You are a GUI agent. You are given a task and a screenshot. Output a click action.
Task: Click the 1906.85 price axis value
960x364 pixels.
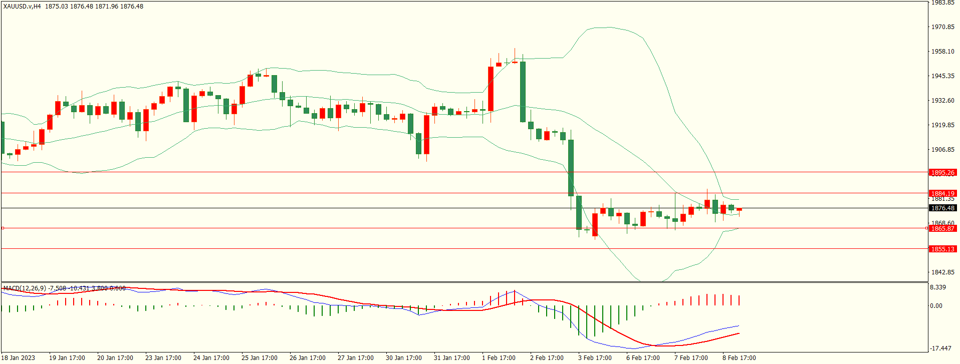943,150
